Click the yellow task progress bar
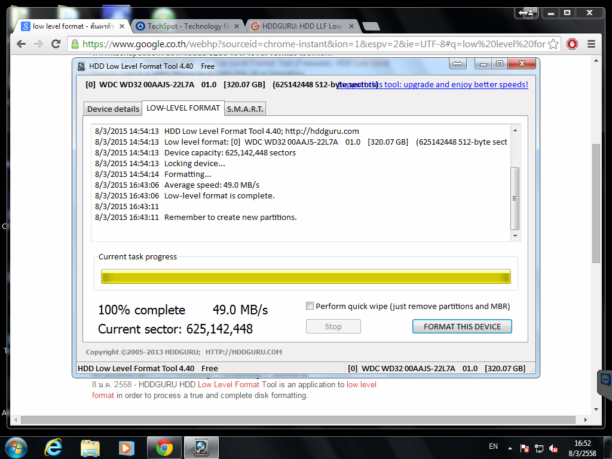The height and width of the screenshot is (459, 612). pyautogui.click(x=305, y=276)
